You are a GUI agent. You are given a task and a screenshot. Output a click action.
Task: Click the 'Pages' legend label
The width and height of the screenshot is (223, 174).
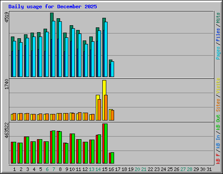(x=218, y=53)
